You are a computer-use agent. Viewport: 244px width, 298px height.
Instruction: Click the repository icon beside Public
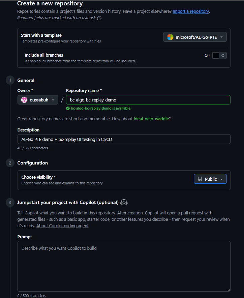tap(200, 179)
